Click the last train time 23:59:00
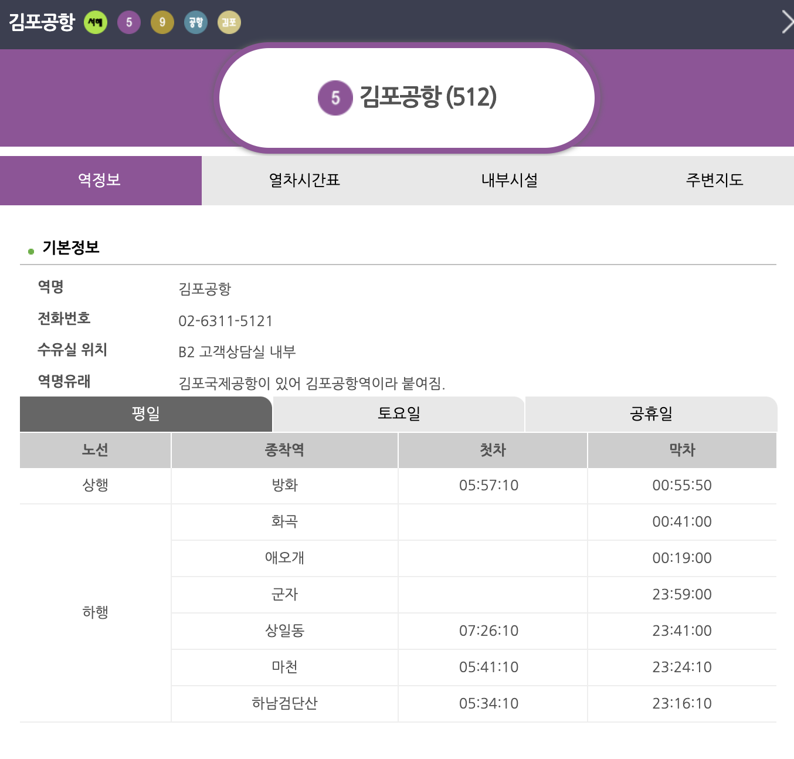 [682, 595]
